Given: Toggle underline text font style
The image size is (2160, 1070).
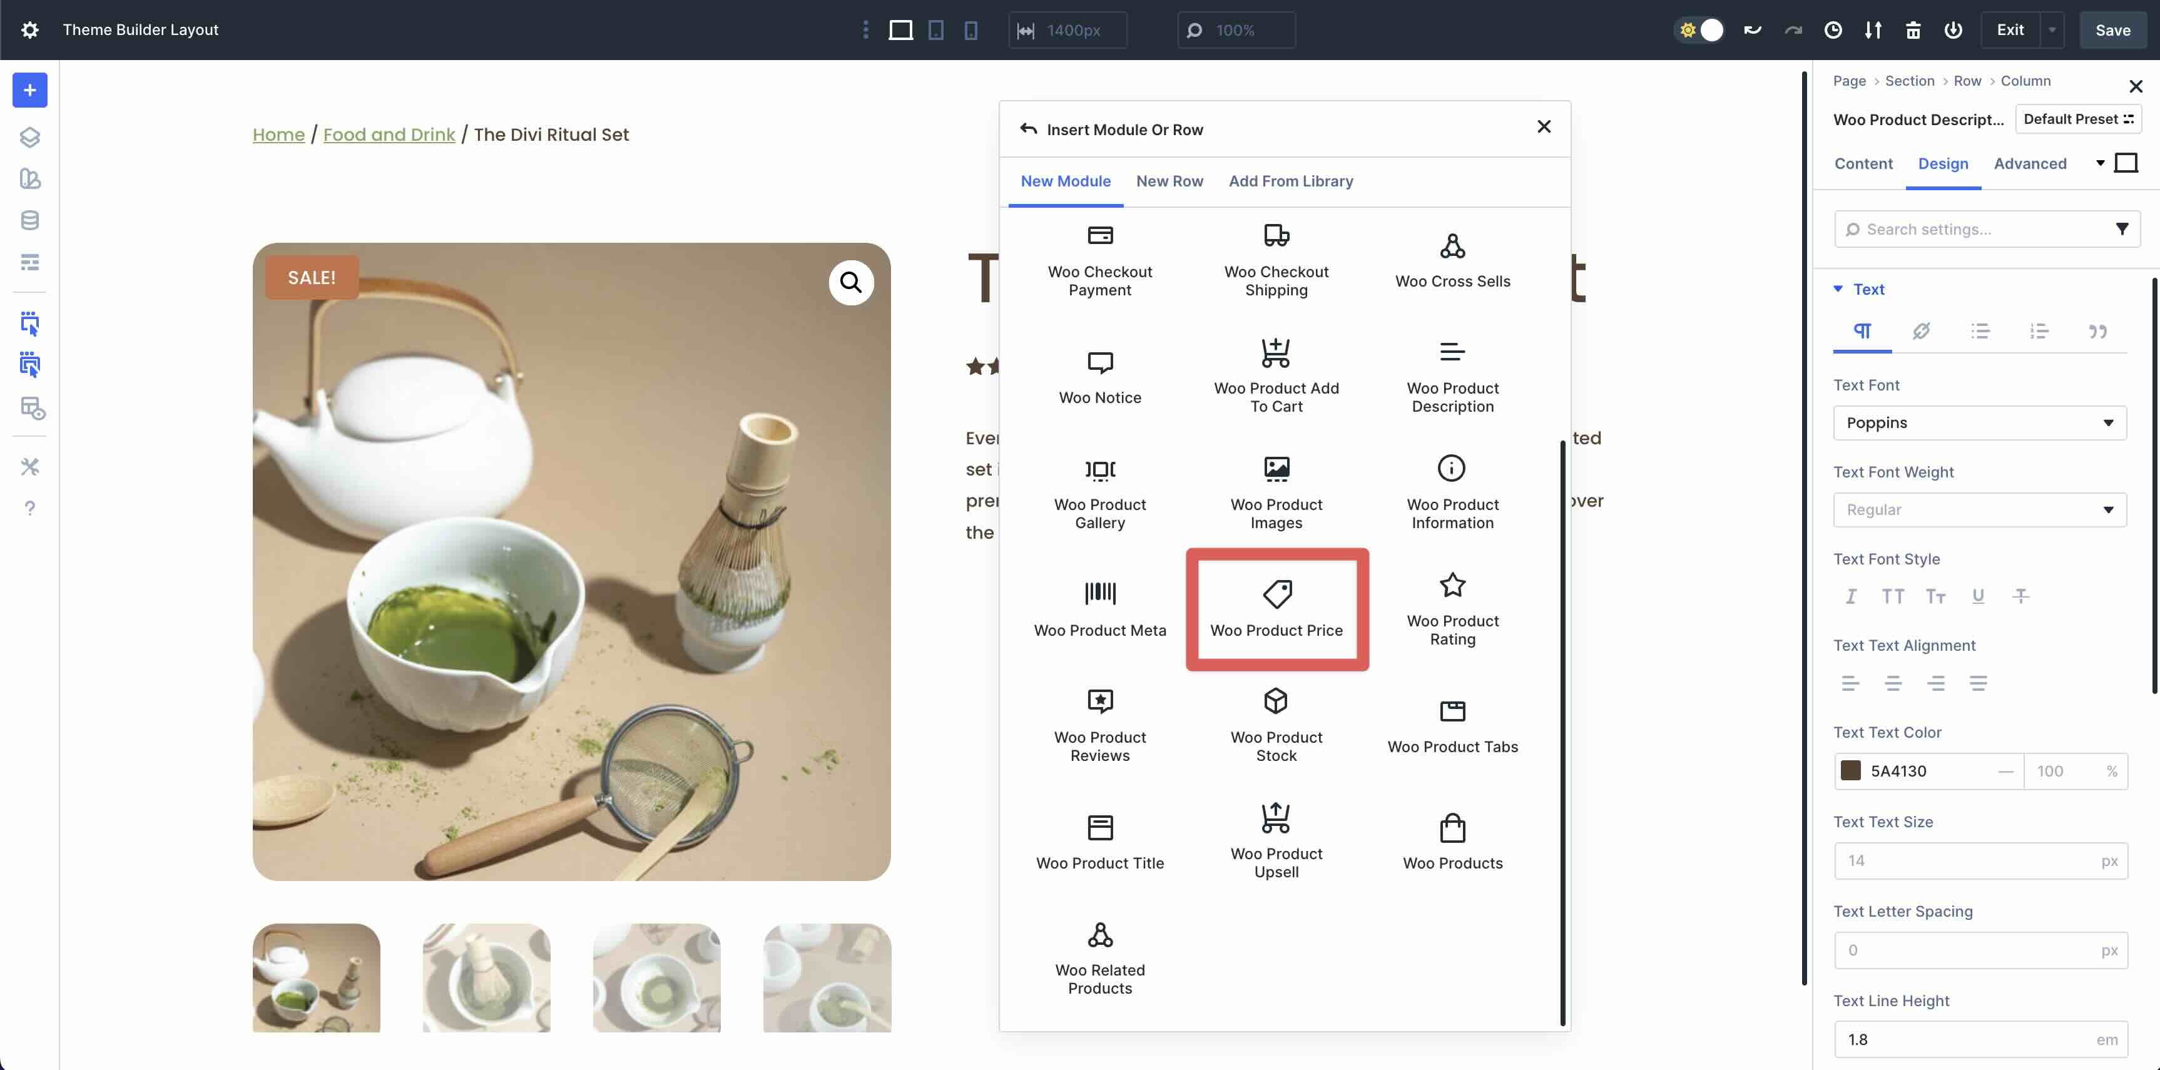Looking at the screenshot, I should click(1978, 595).
